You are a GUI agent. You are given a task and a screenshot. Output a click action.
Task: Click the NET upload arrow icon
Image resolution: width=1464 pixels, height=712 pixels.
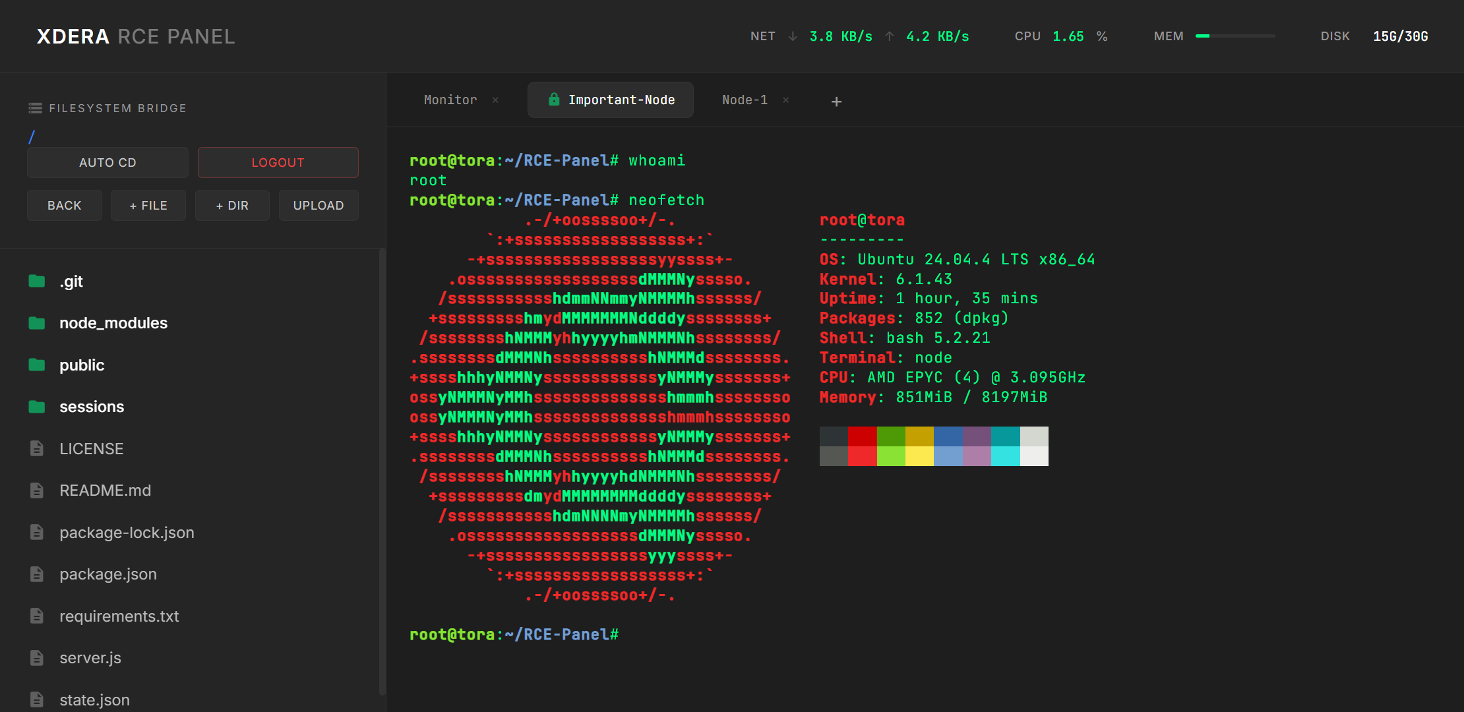[x=890, y=36]
